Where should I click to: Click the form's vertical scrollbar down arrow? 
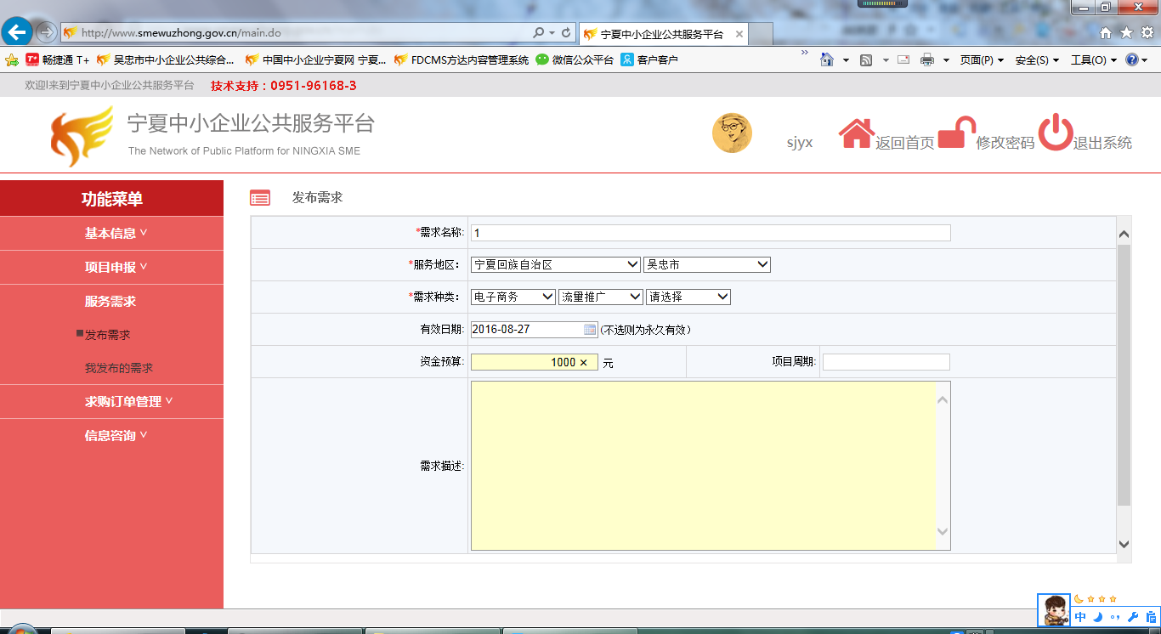tap(1124, 544)
